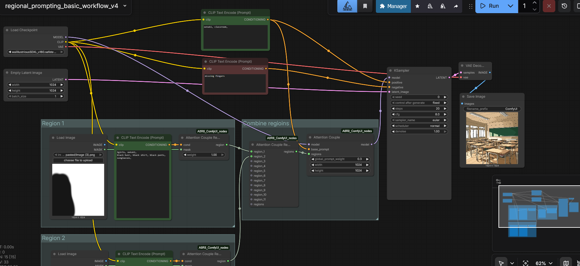Click 'choose file to upload' button
Screen dimensions: 580x266
pos(78,160)
